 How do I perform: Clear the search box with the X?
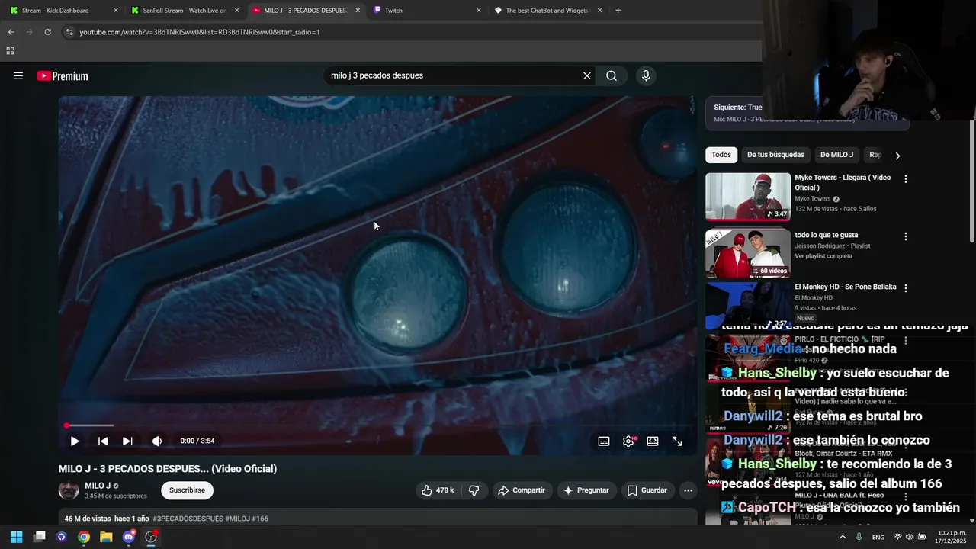click(587, 75)
